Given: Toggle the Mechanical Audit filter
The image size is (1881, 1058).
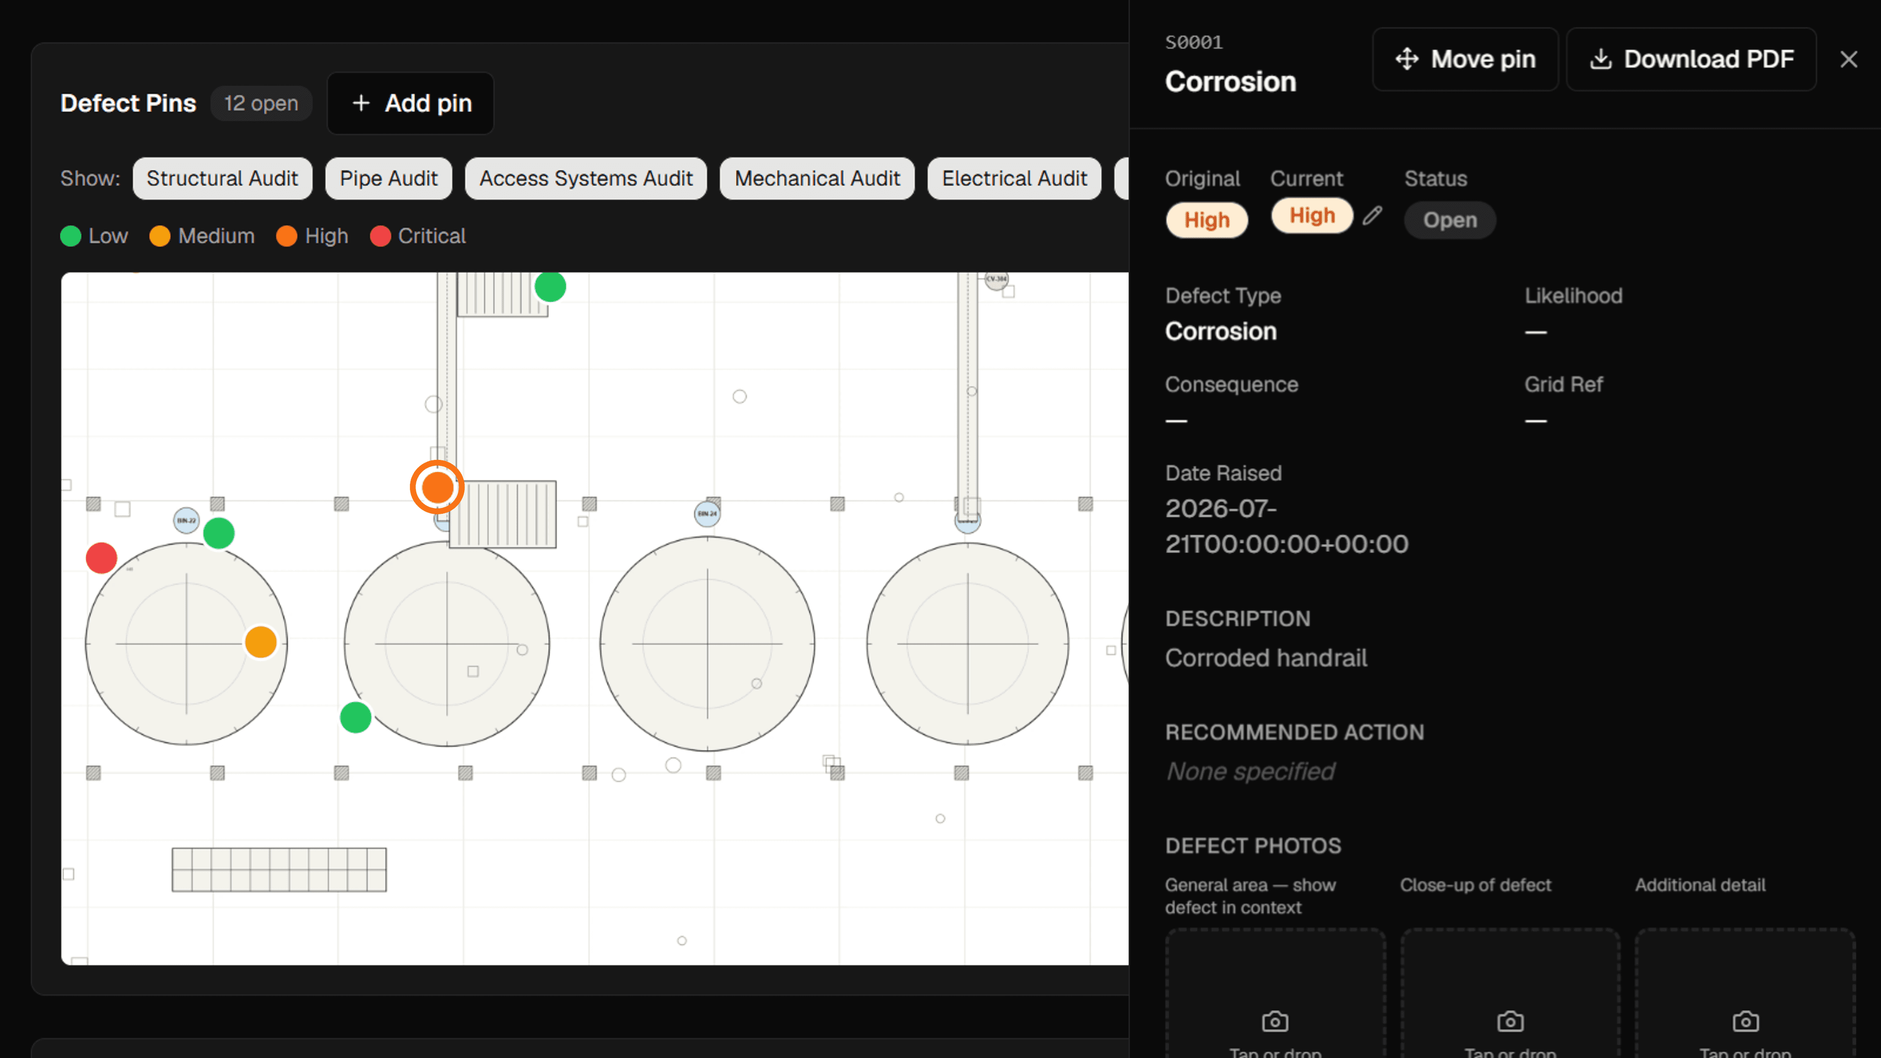Looking at the screenshot, I should click(817, 178).
